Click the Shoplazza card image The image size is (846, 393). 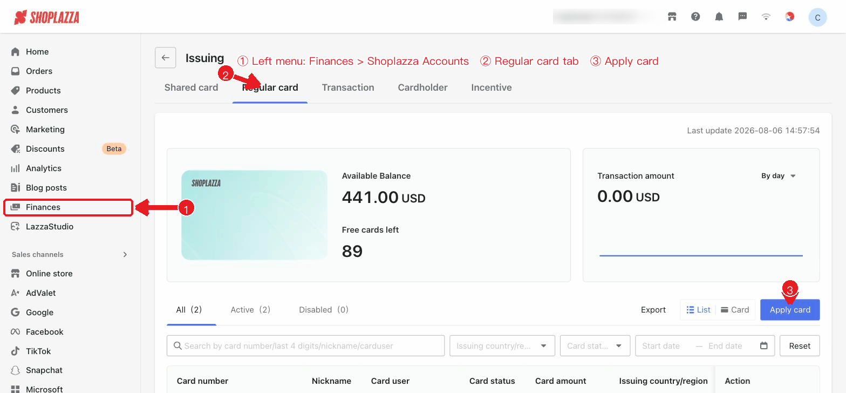click(x=254, y=215)
